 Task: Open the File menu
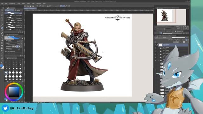(2, 3)
